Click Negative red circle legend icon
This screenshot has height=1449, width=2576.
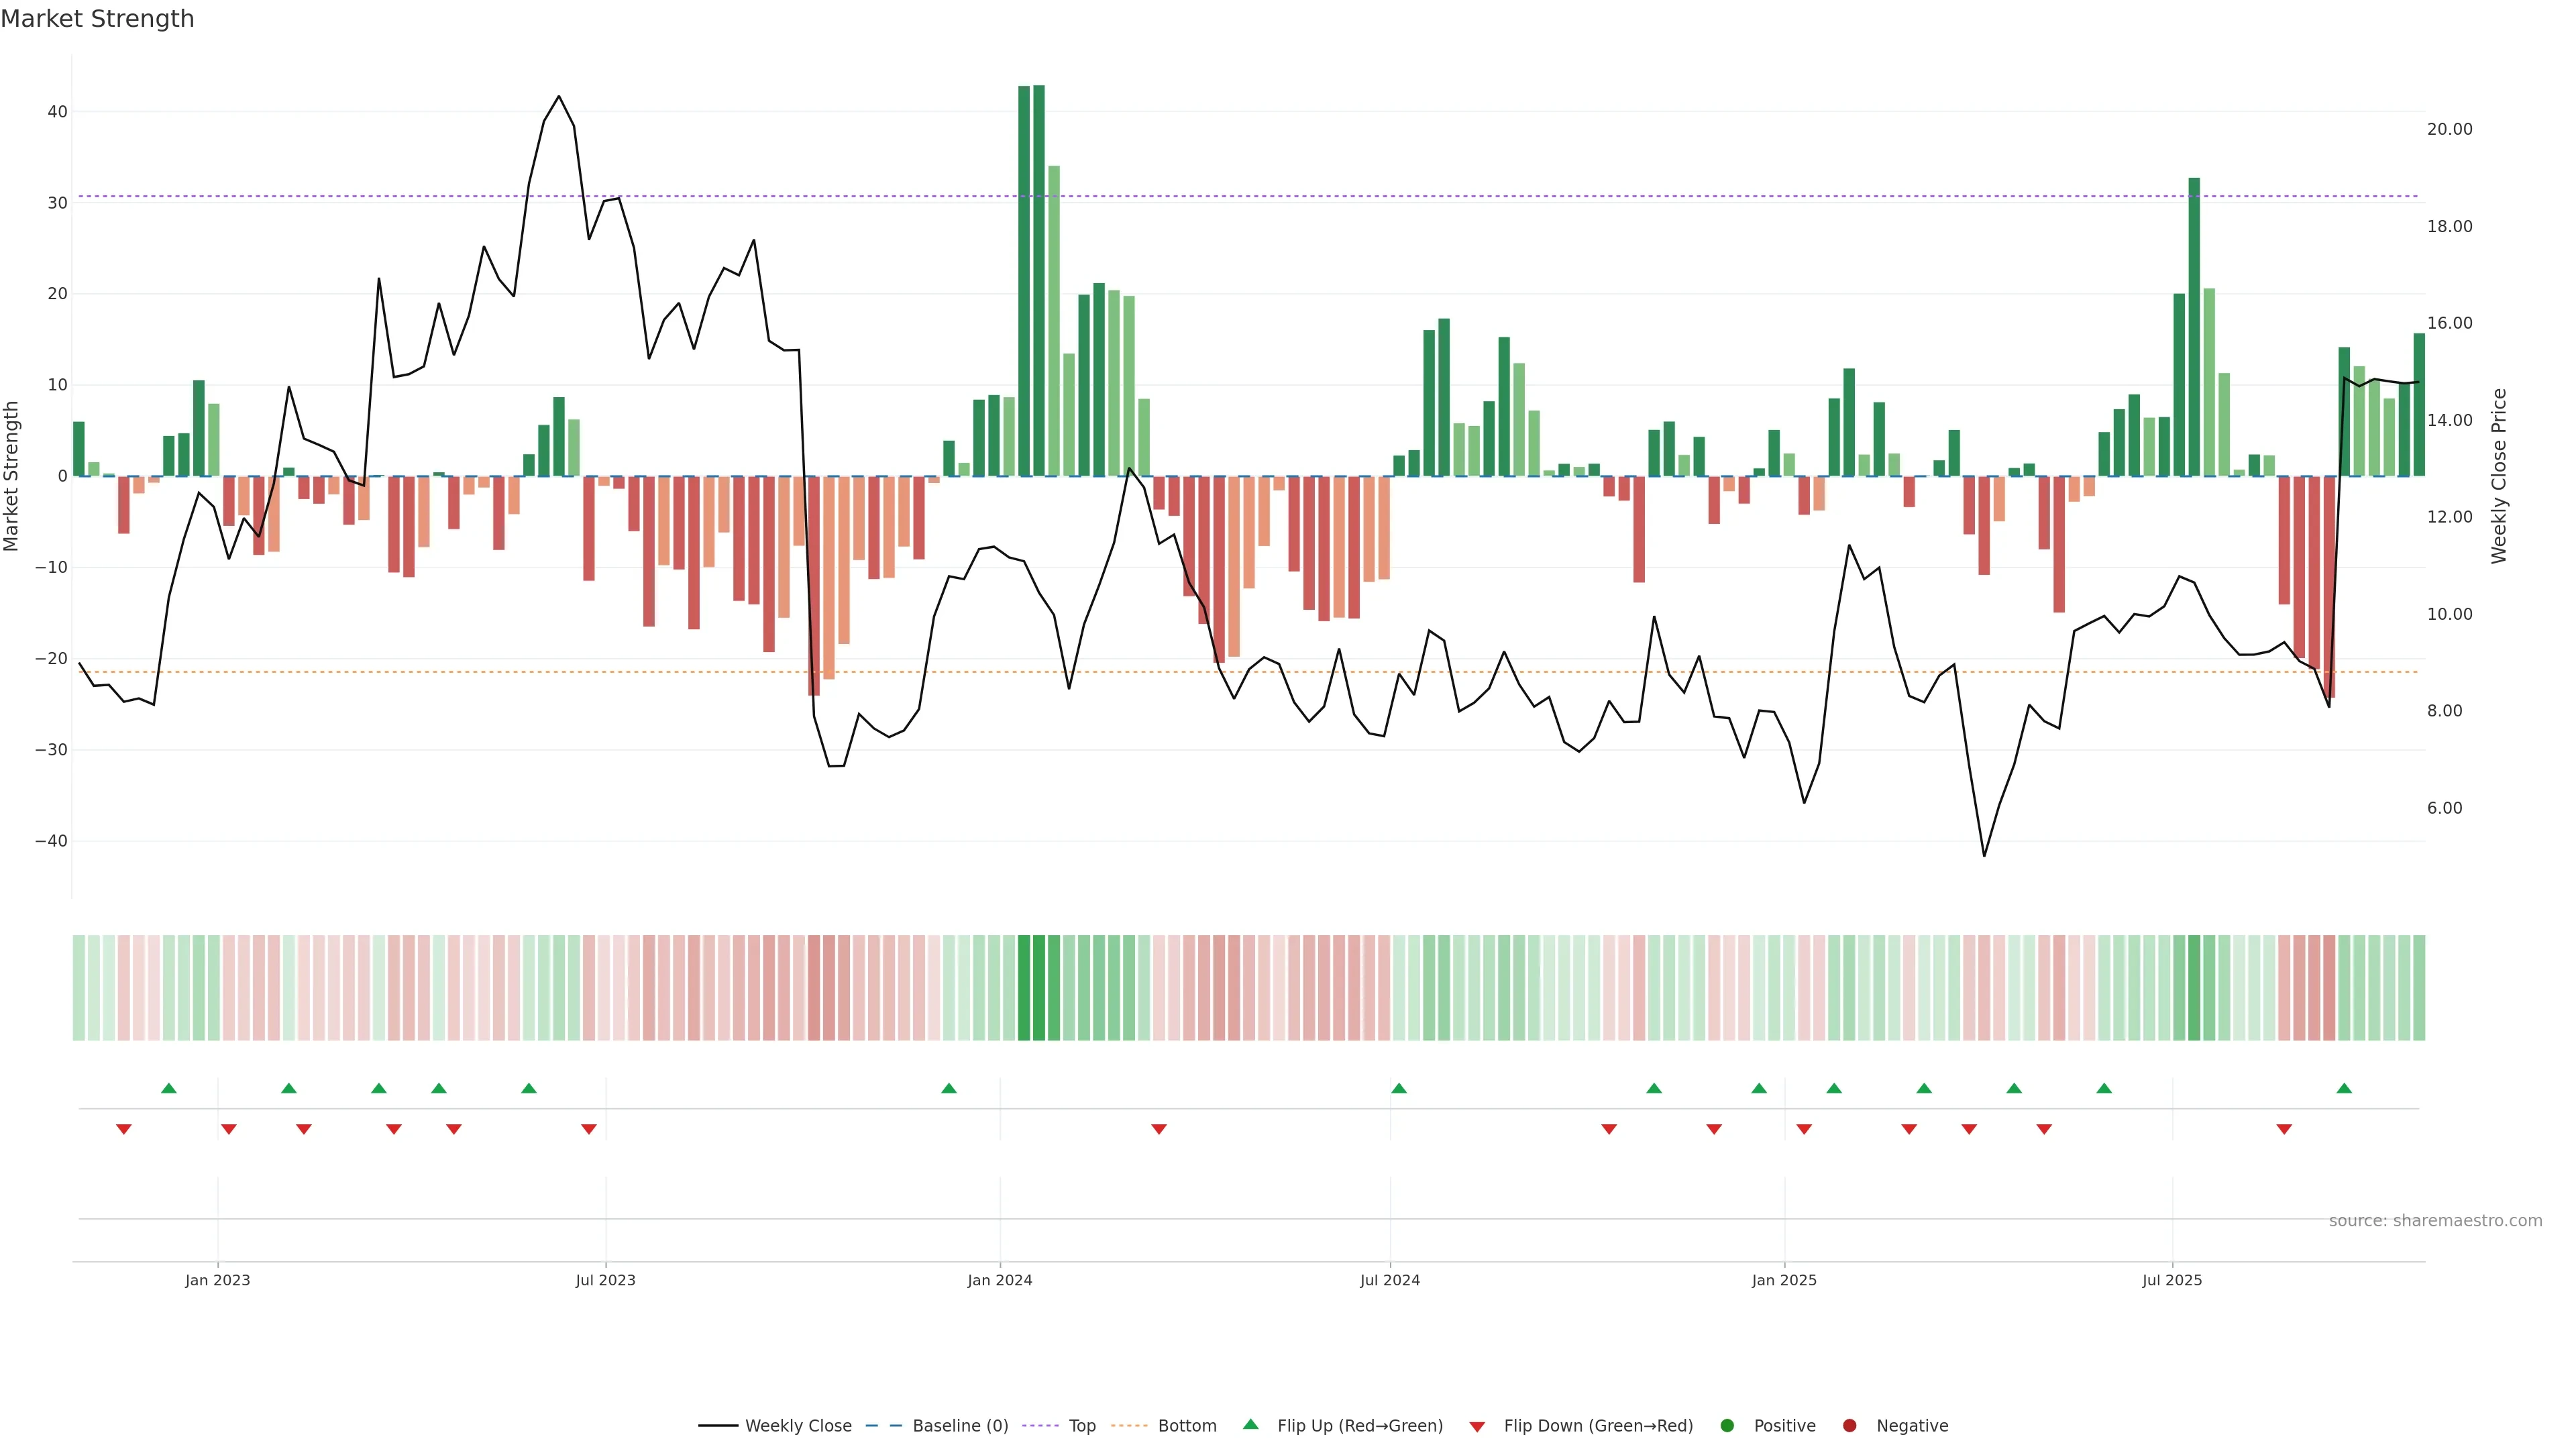(1849, 1425)
